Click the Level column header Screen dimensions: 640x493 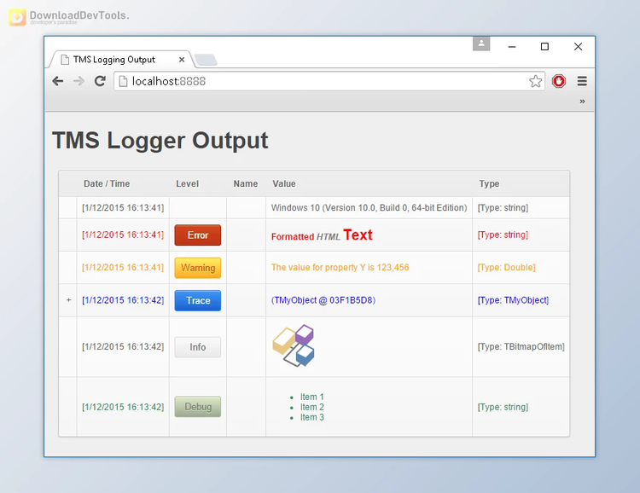(x=188, y=183)
